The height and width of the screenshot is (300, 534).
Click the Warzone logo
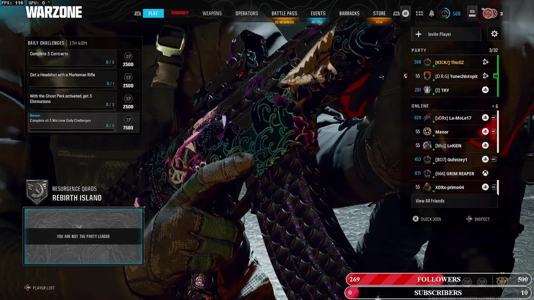[54, 12]
